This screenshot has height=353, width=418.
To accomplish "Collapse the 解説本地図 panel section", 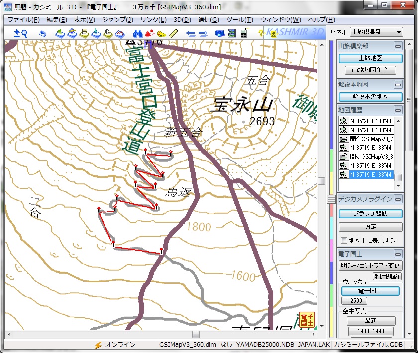I will (x=398, y=85).
